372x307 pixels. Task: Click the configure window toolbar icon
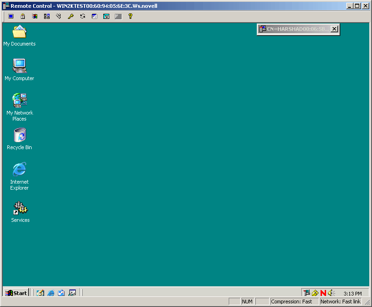[95, 16]
